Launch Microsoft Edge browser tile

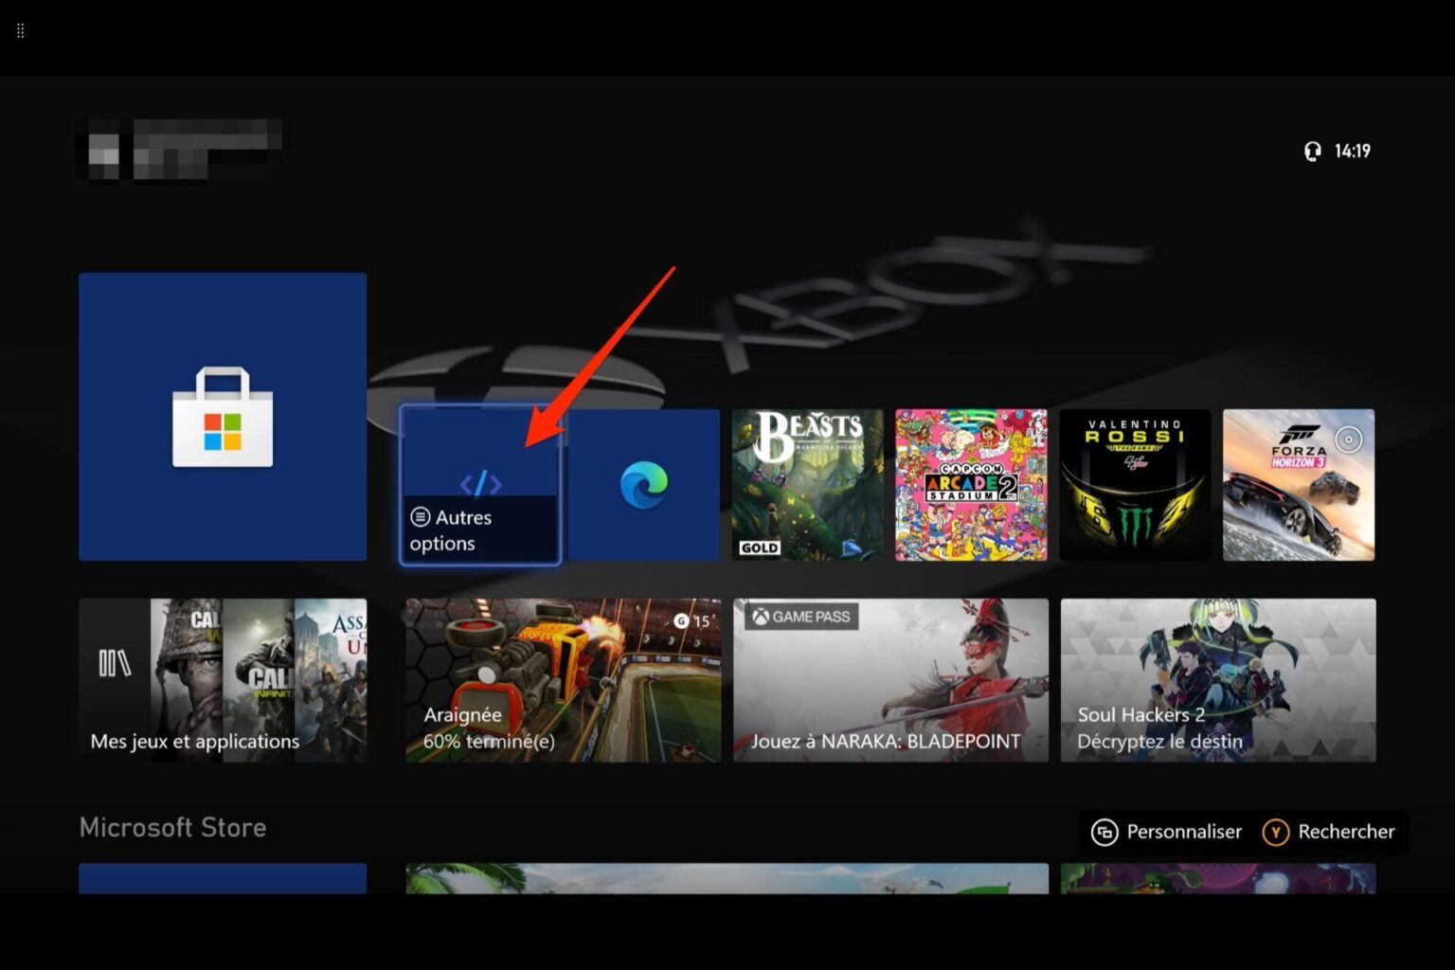click(x=644, y=485)
